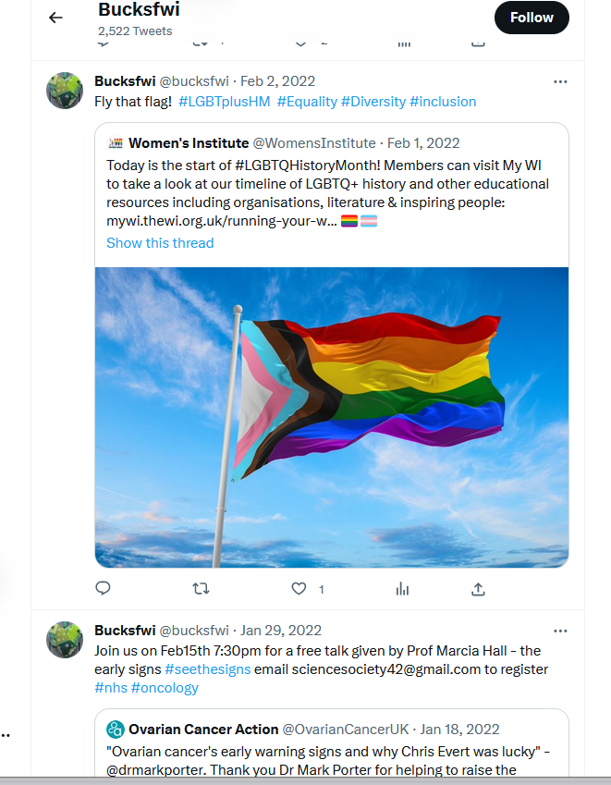Click the back arrow icon
This screenshot has width=611, height=785.
click(55, 18)
